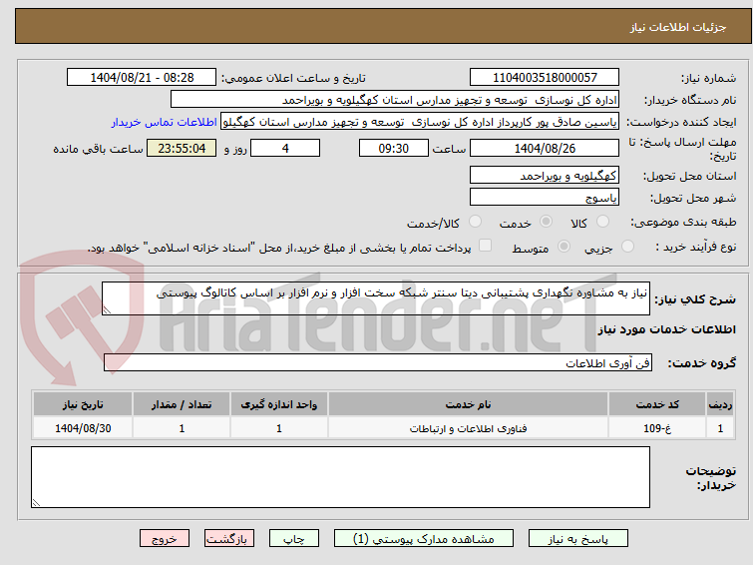Click the date cell 1404/08/30
Image resolution: width=753 pixels, height=565 pixels.
click(x=83, y=428)
